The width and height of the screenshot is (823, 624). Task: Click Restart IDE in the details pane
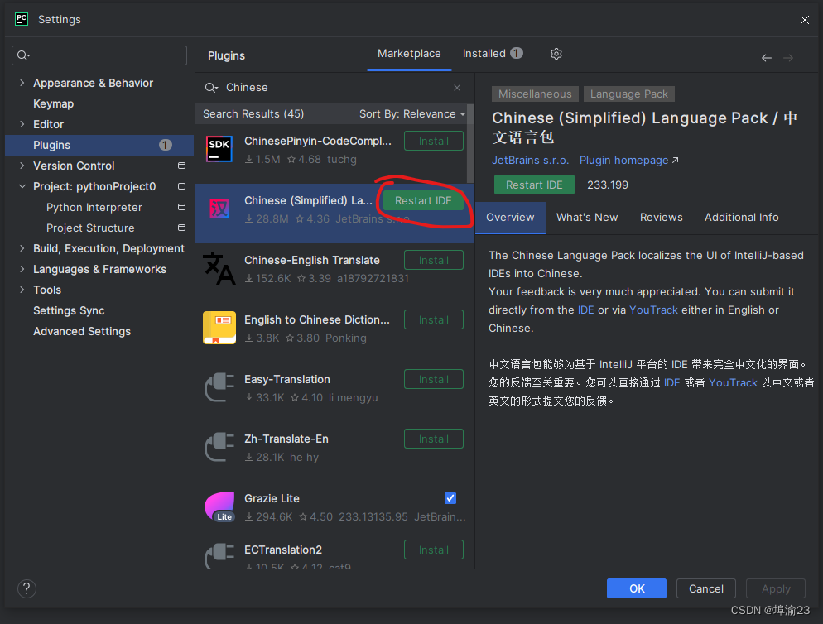(534, 185)
